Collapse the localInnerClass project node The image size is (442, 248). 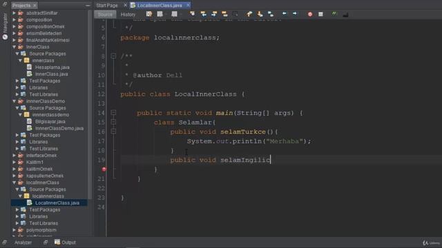[x=14, y=183]
